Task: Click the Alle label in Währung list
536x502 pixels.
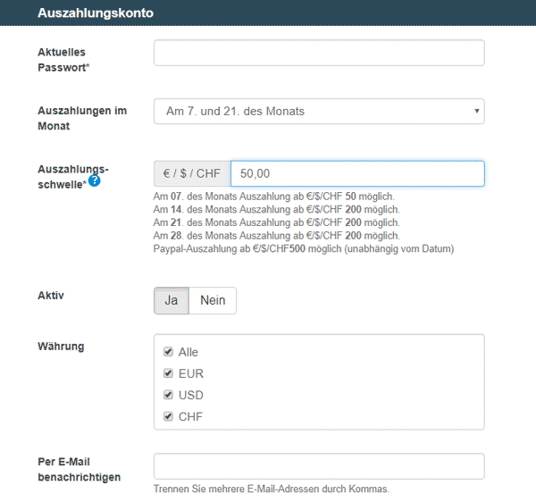Action: pyautogui.click(x=188, y=352)
